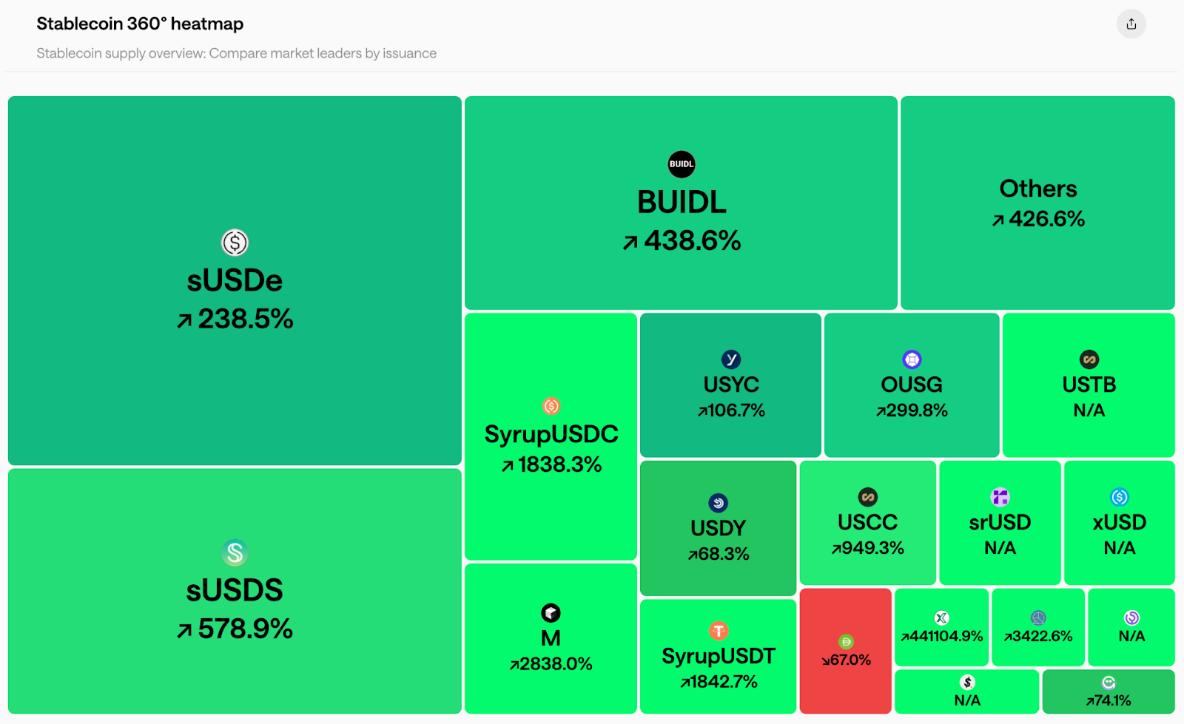
Task: Click the USYC logo icon
Action: [x=731, y=359]
